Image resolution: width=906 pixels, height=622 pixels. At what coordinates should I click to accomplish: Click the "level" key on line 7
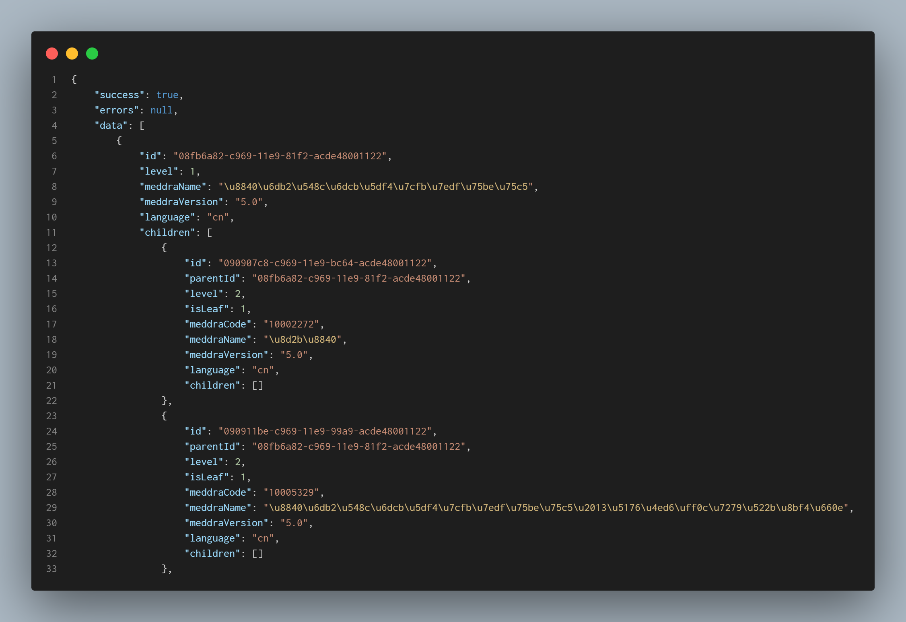point(159,171)
